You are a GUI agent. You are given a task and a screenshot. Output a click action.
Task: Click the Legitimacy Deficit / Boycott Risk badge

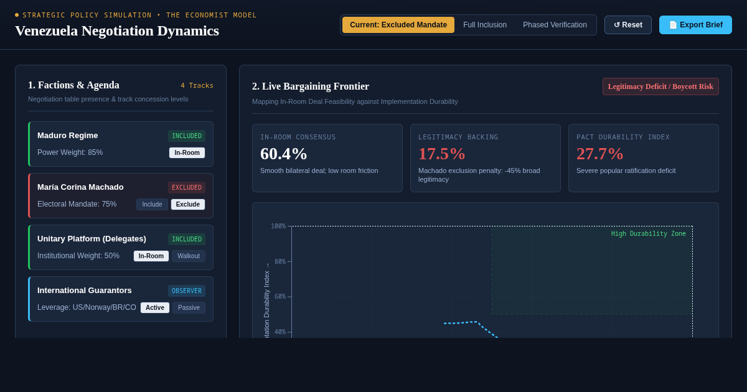(x=660, y=86)
